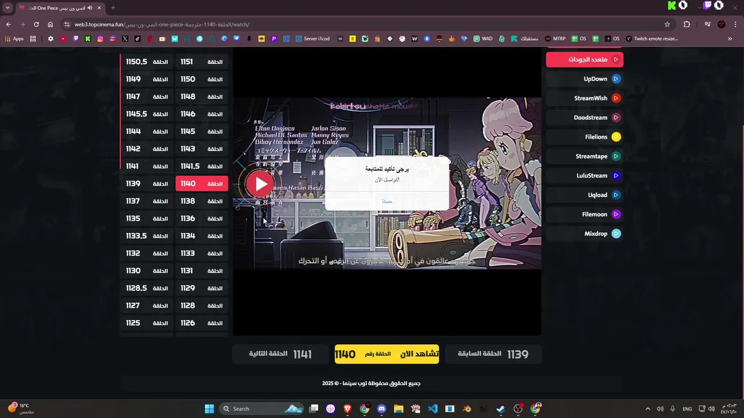The height and width of the screenshot is (418, 744).
Task: Go back with the browser back arrow
Action: (8, 24)
